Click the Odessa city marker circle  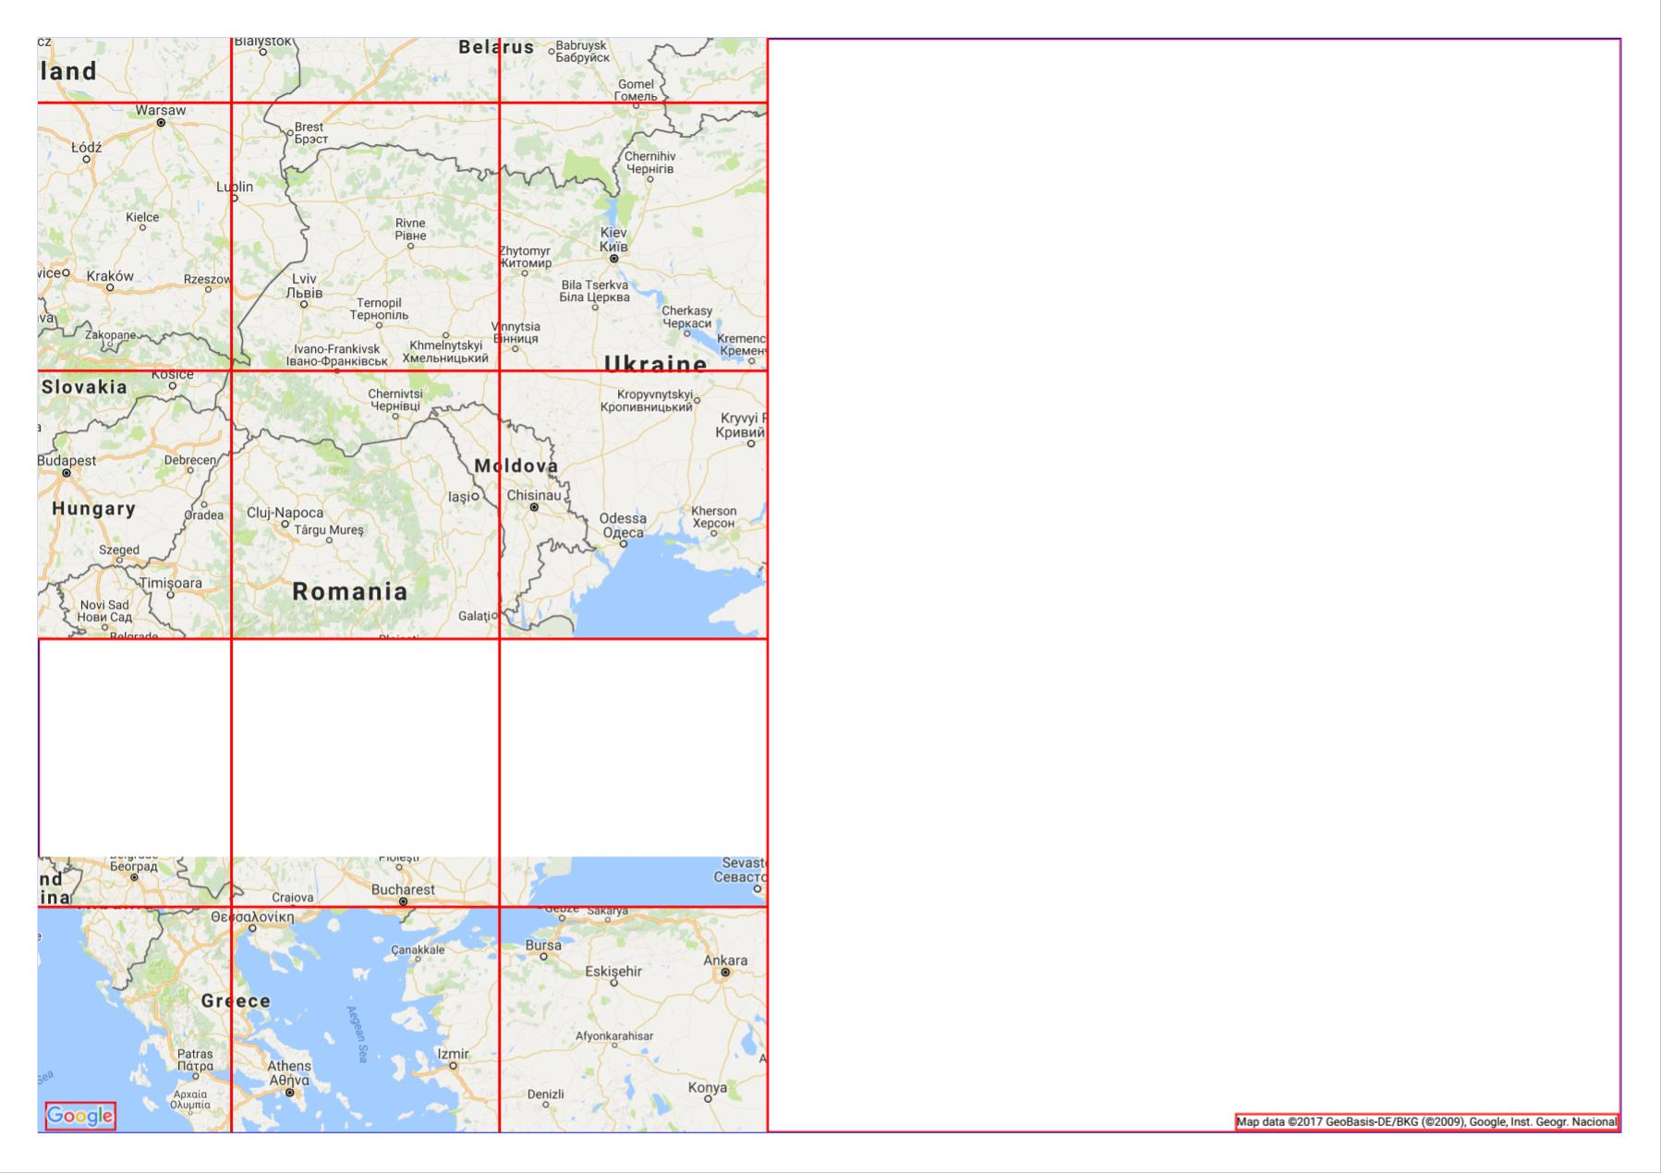[624, 544]
